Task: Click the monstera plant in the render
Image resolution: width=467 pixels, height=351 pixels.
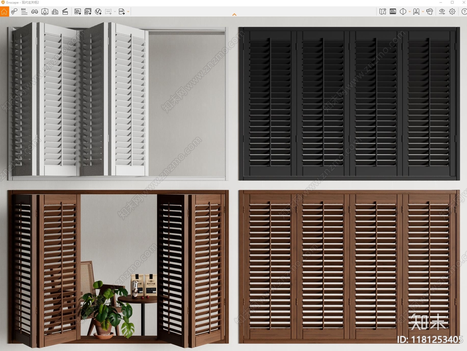Action: pos(107,310)
